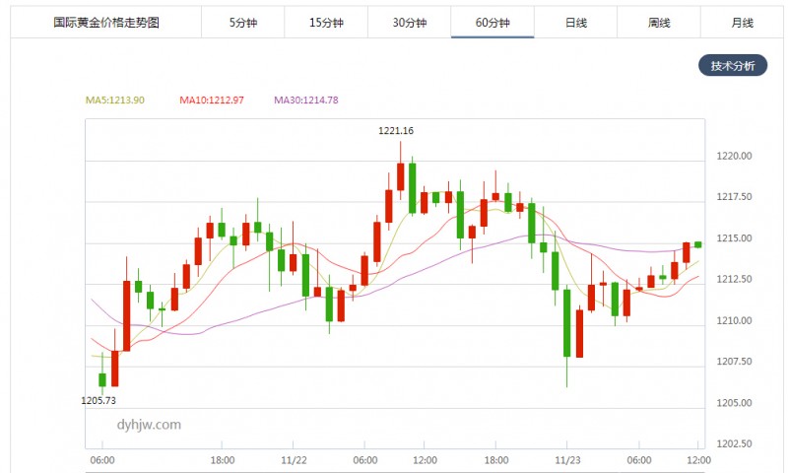This screenshot has width=788, height=473.
Task: Open the 周线 weekly chart tab
Action: [x=659, y=22]
